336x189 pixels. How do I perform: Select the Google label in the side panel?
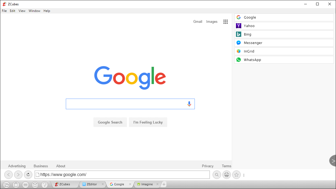click(250, 17)
